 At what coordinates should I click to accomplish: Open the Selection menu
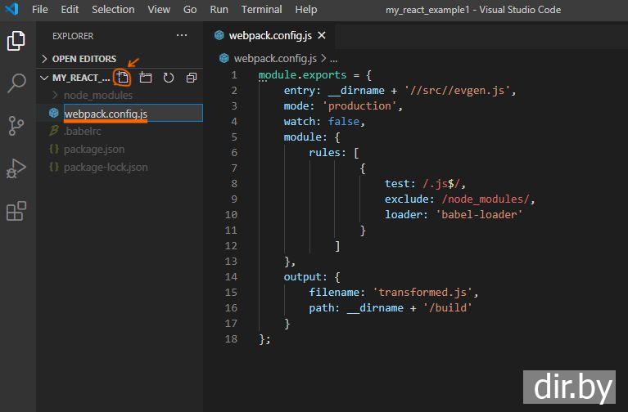pos(113,10)
